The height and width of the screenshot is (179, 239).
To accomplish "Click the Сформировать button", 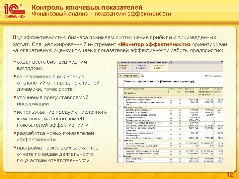I will (x=129, y=76).
